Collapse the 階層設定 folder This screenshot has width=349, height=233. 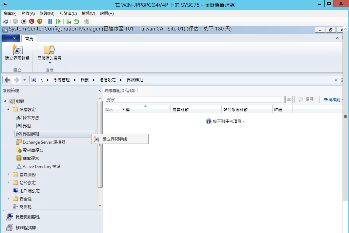(x=8, y=109)
